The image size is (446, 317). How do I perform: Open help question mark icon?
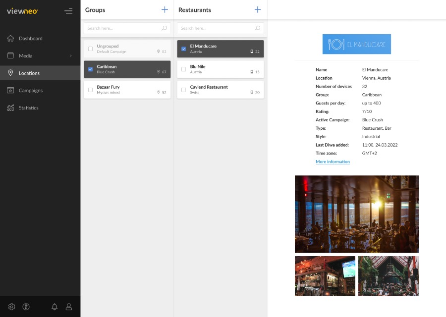[26, 307]
